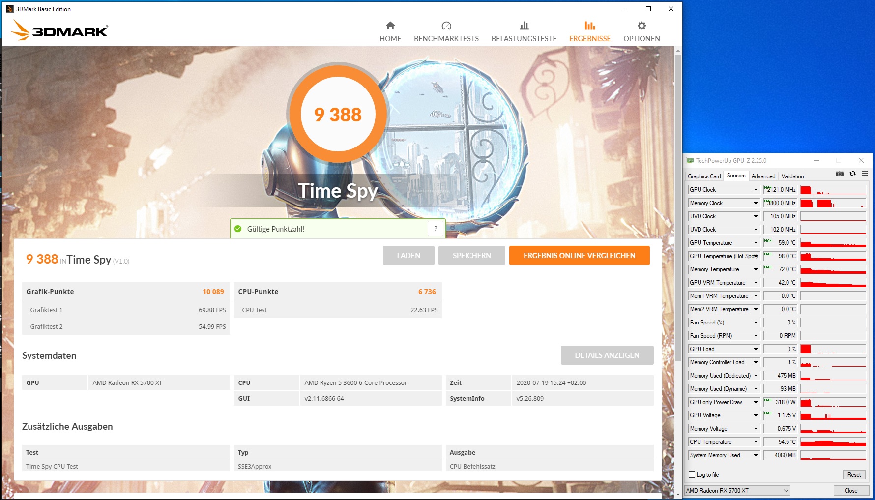This screenshot has width=875, height=500.
Task: Open the System Memory Used dropdown
Action: tap(756, 455)
